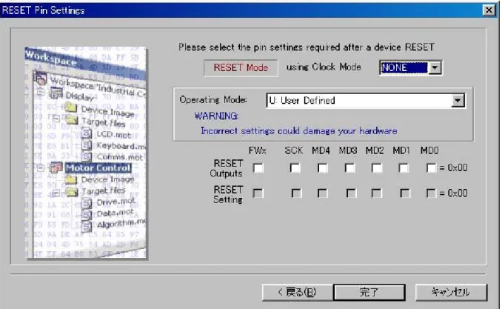Click the MD4 column header
This screenshot has width=502, height=309.
[x=321, y=150]
